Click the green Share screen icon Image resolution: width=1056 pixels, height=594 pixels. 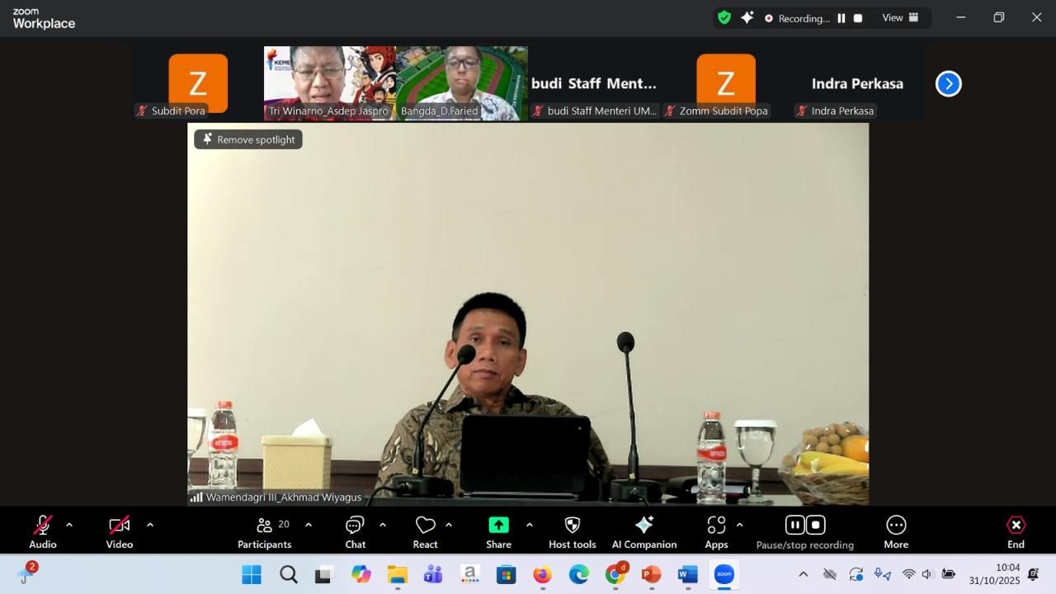(498, 525)
